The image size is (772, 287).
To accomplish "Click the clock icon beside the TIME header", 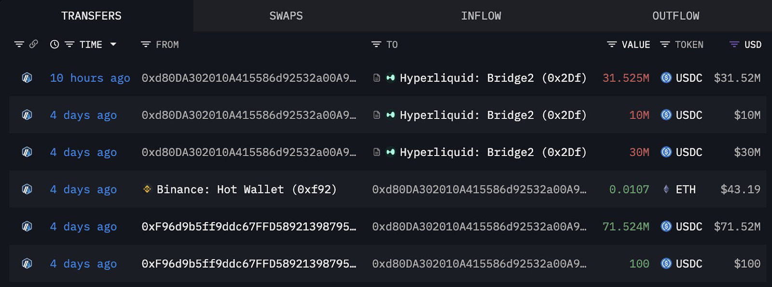I will coord(55,44).
